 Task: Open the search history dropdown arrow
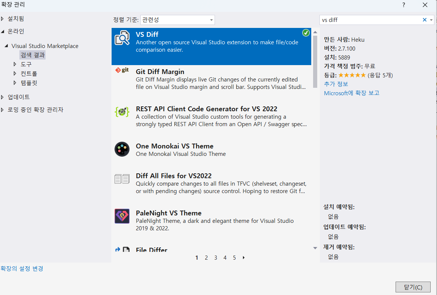pyautogui.click(x=431, y=20)
